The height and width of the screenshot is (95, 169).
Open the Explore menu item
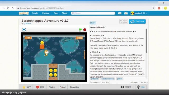pos(46,13)
